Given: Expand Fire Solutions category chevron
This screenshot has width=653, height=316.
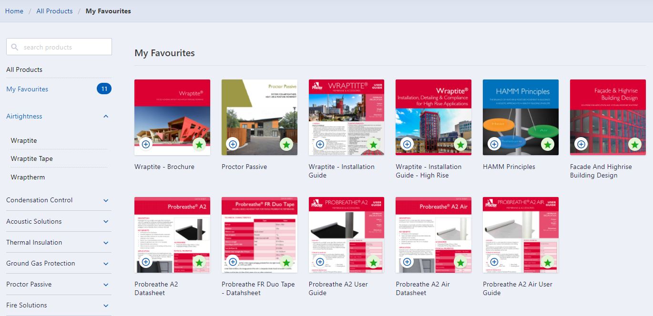Looking at the screenshot, I should coord(106,306).
